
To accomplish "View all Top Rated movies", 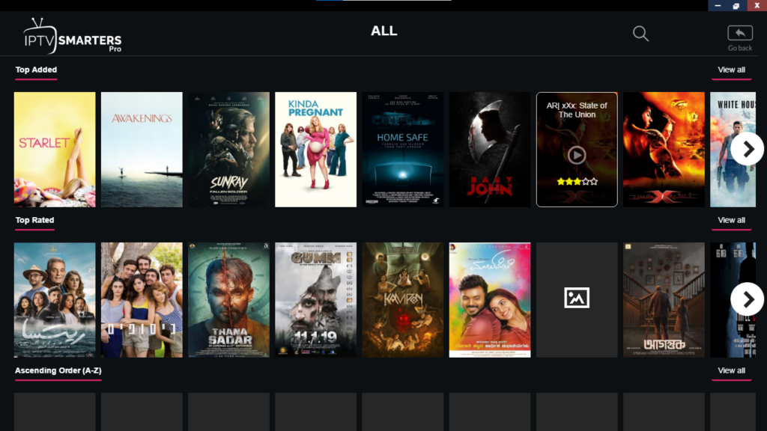I will 731,221.
